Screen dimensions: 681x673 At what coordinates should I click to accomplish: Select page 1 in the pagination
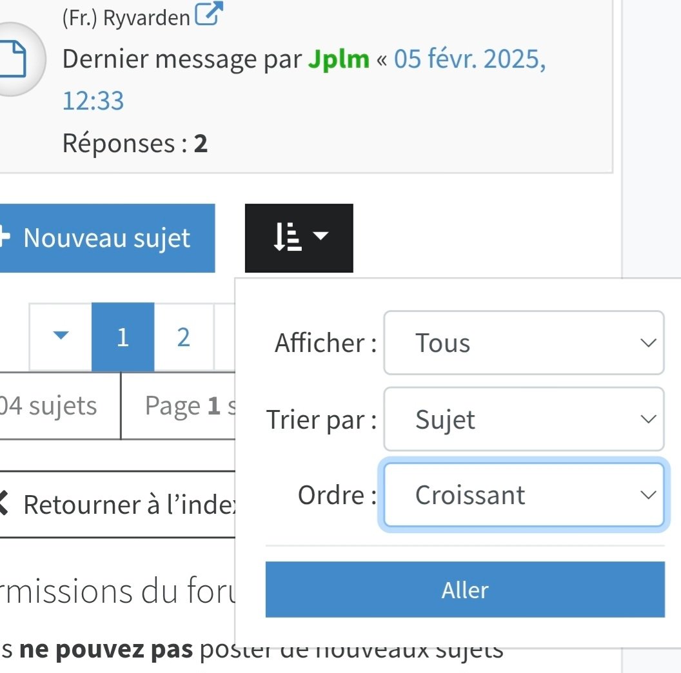coord(123,337)
